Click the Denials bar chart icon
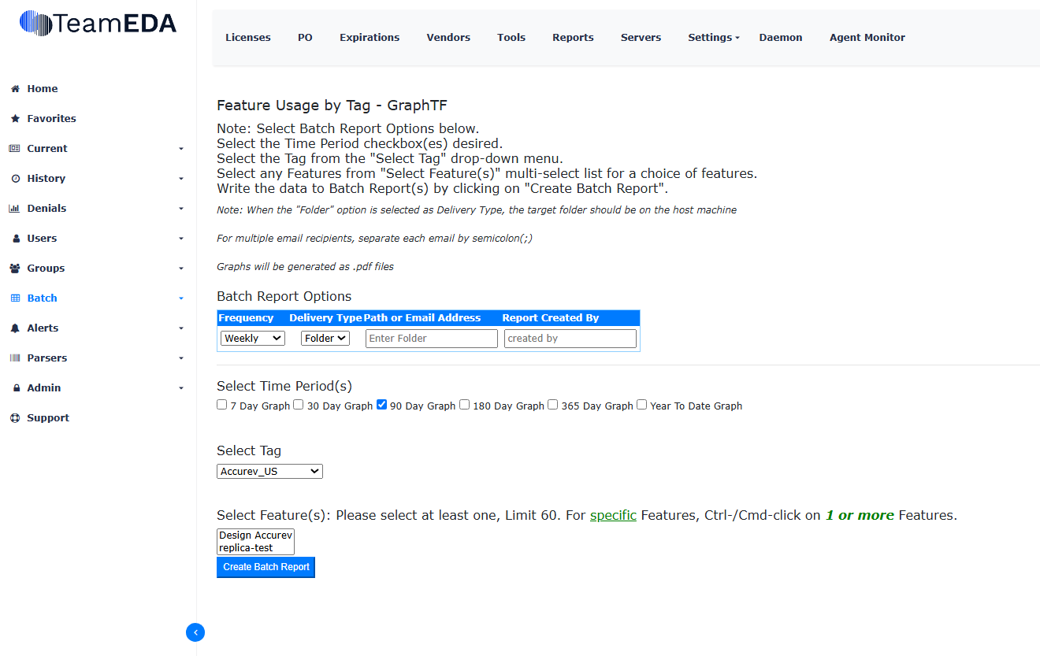 pyautogui.click(x=14, y=209)
